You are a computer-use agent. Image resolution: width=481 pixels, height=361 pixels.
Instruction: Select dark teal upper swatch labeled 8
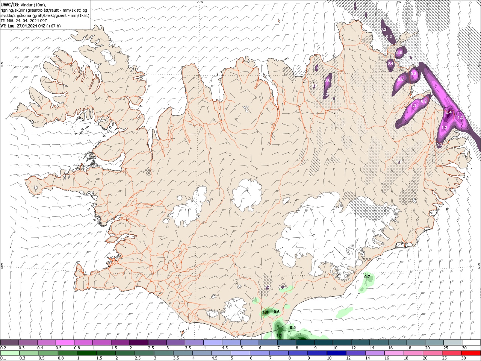(305, 342)
